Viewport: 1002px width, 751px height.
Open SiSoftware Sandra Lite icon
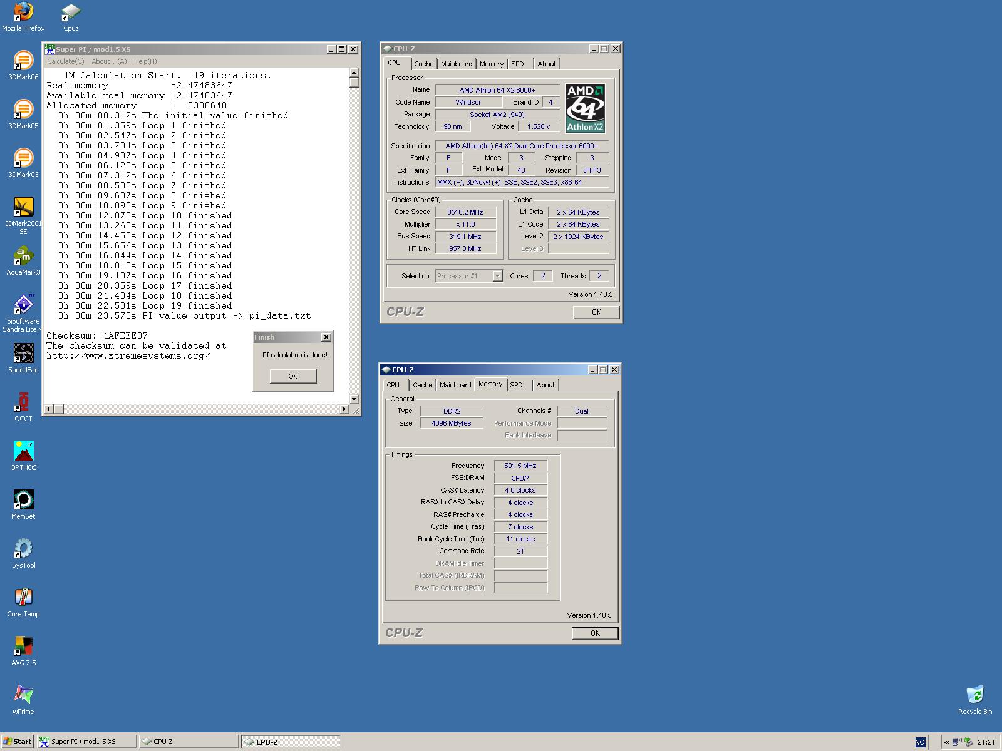(x=23, y=314)
